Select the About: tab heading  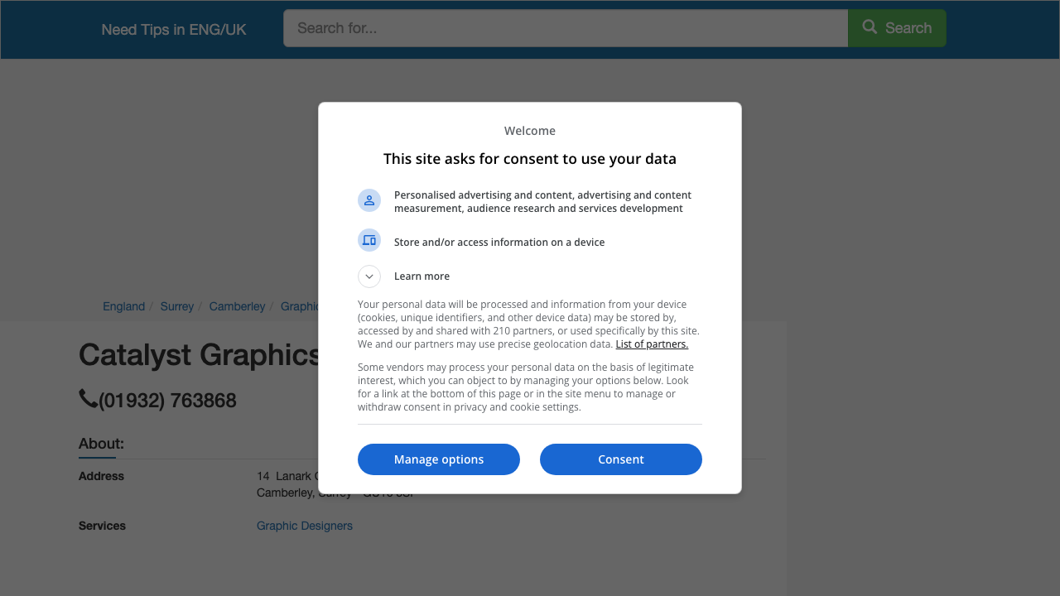pyautogui.click(x=101, y=444)
